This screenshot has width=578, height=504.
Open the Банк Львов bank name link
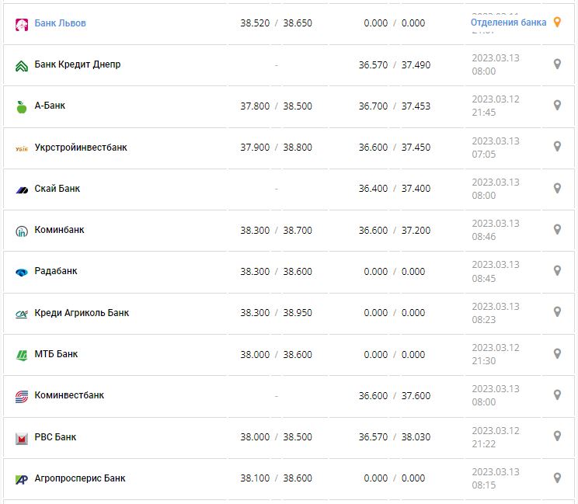[61, 23]
